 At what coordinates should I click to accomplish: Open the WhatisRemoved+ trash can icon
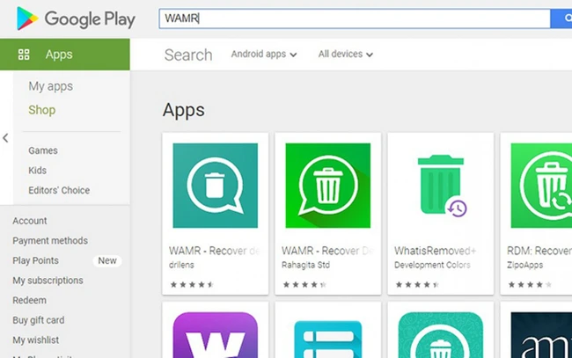441,186
